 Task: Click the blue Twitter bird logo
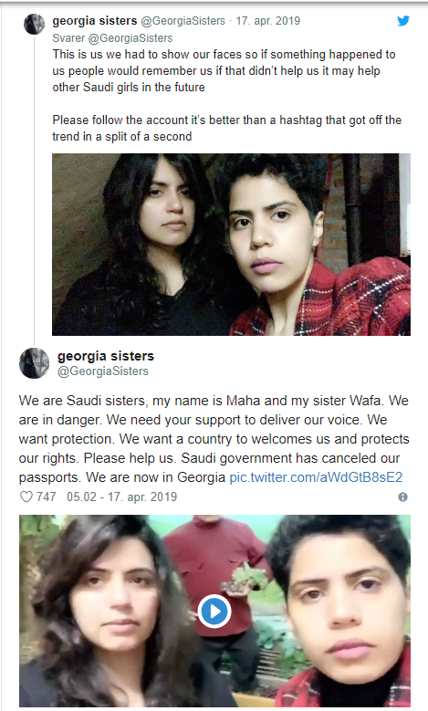click(403, 21)
